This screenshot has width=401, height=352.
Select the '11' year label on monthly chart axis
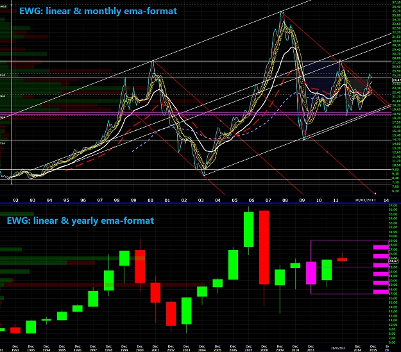coord(336,200)
